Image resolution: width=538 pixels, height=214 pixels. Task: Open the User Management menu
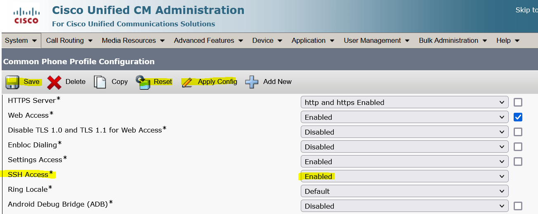tap(377, 40)
